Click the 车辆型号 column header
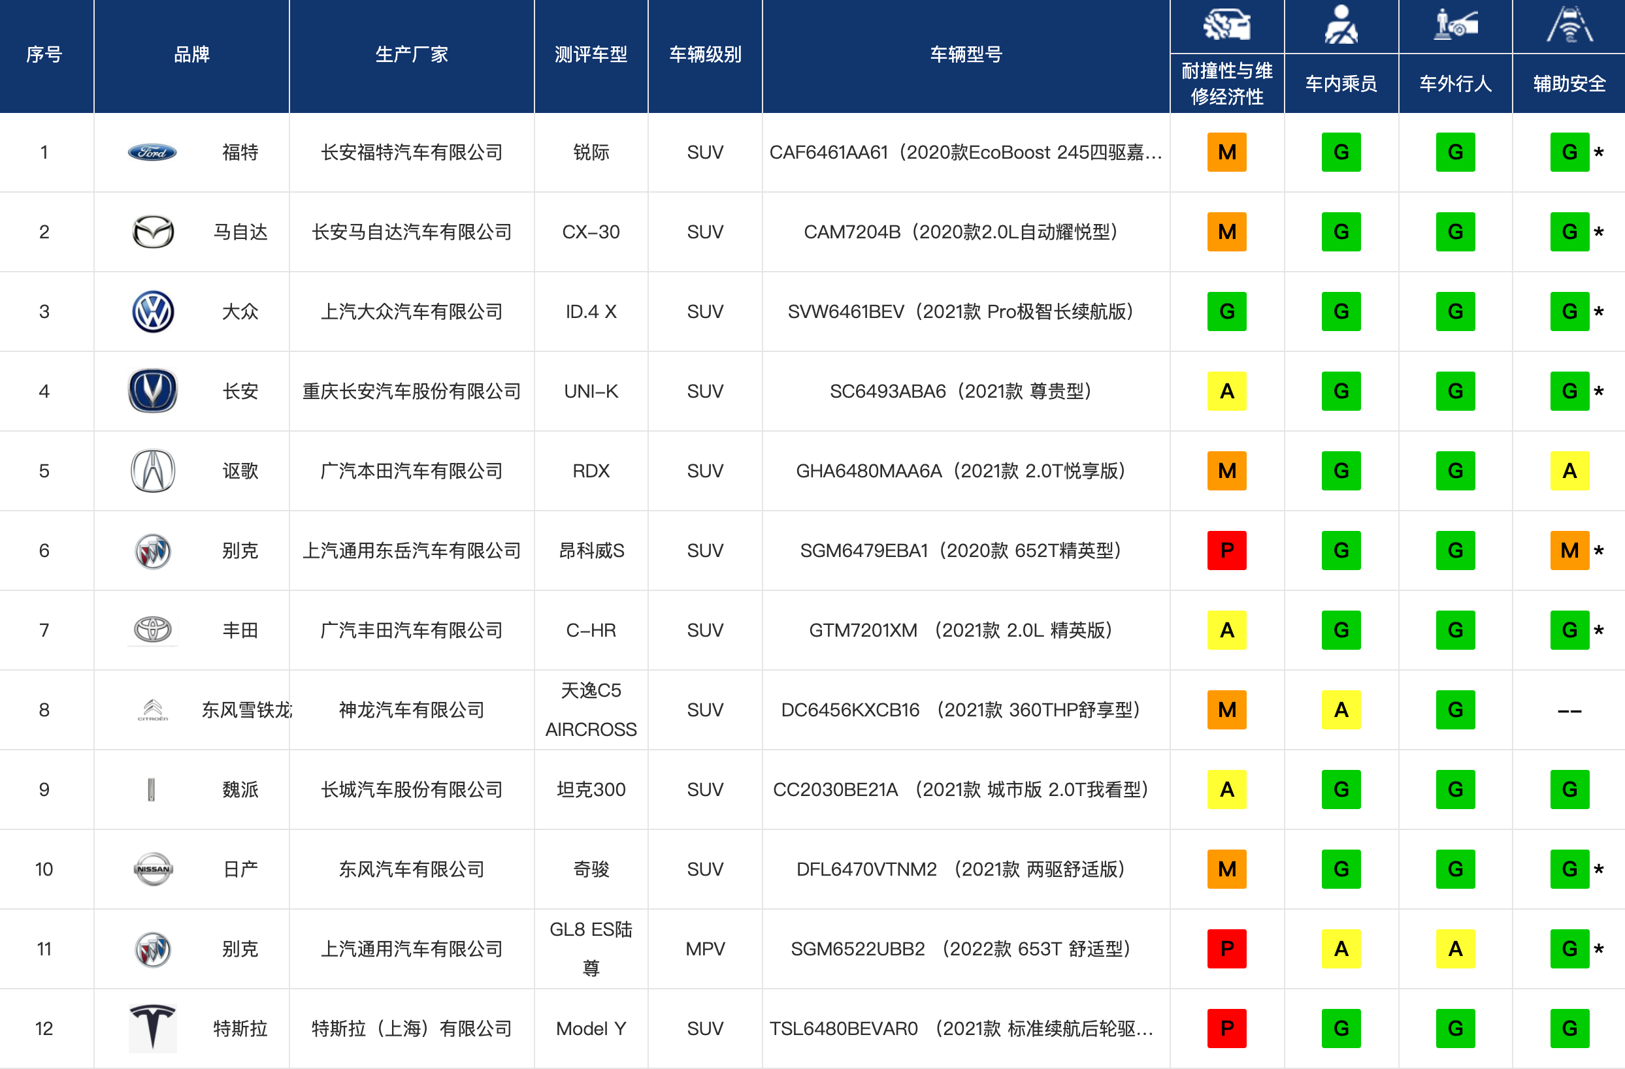 (x=966, y=55)
